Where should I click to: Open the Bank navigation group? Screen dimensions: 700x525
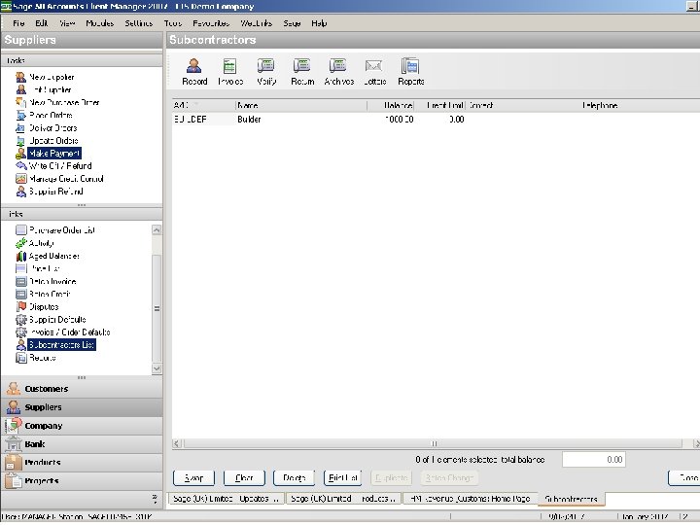point(82,444)
